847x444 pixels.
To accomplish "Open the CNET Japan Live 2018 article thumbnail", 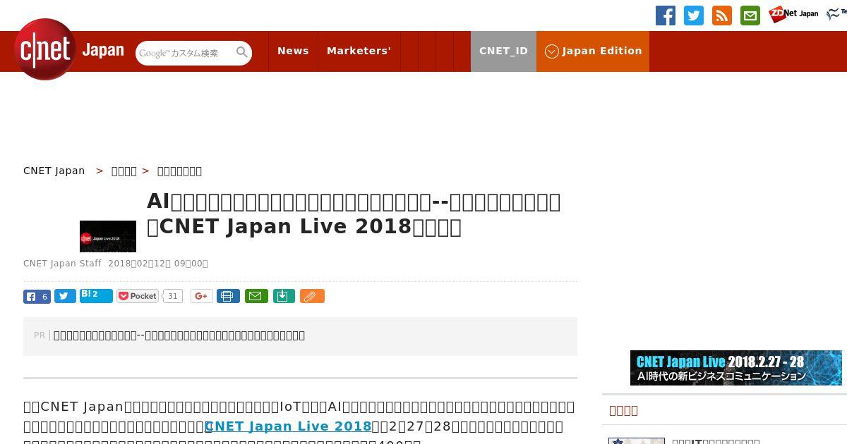I will tap(108, 236).
